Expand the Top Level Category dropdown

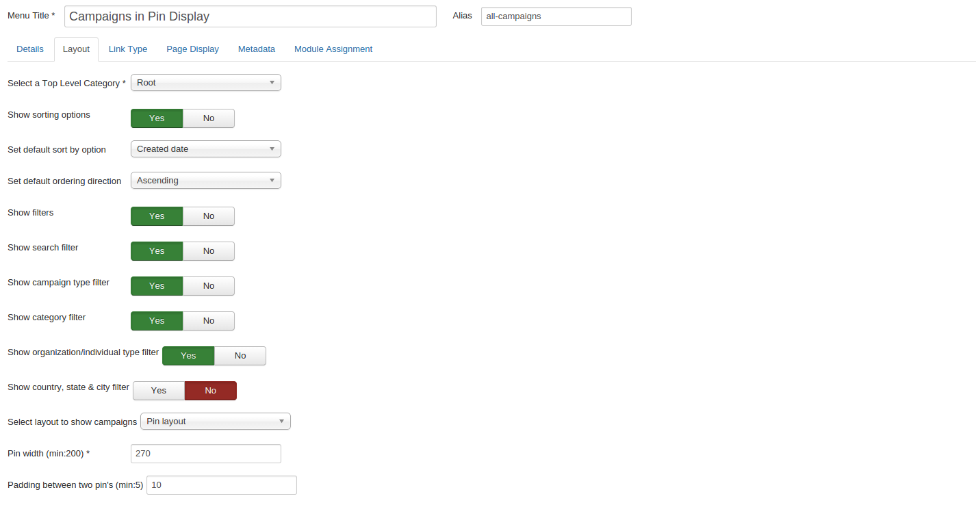(x=205, y=83)
